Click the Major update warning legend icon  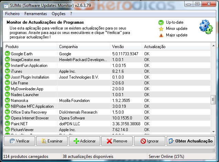pos(161,35)
